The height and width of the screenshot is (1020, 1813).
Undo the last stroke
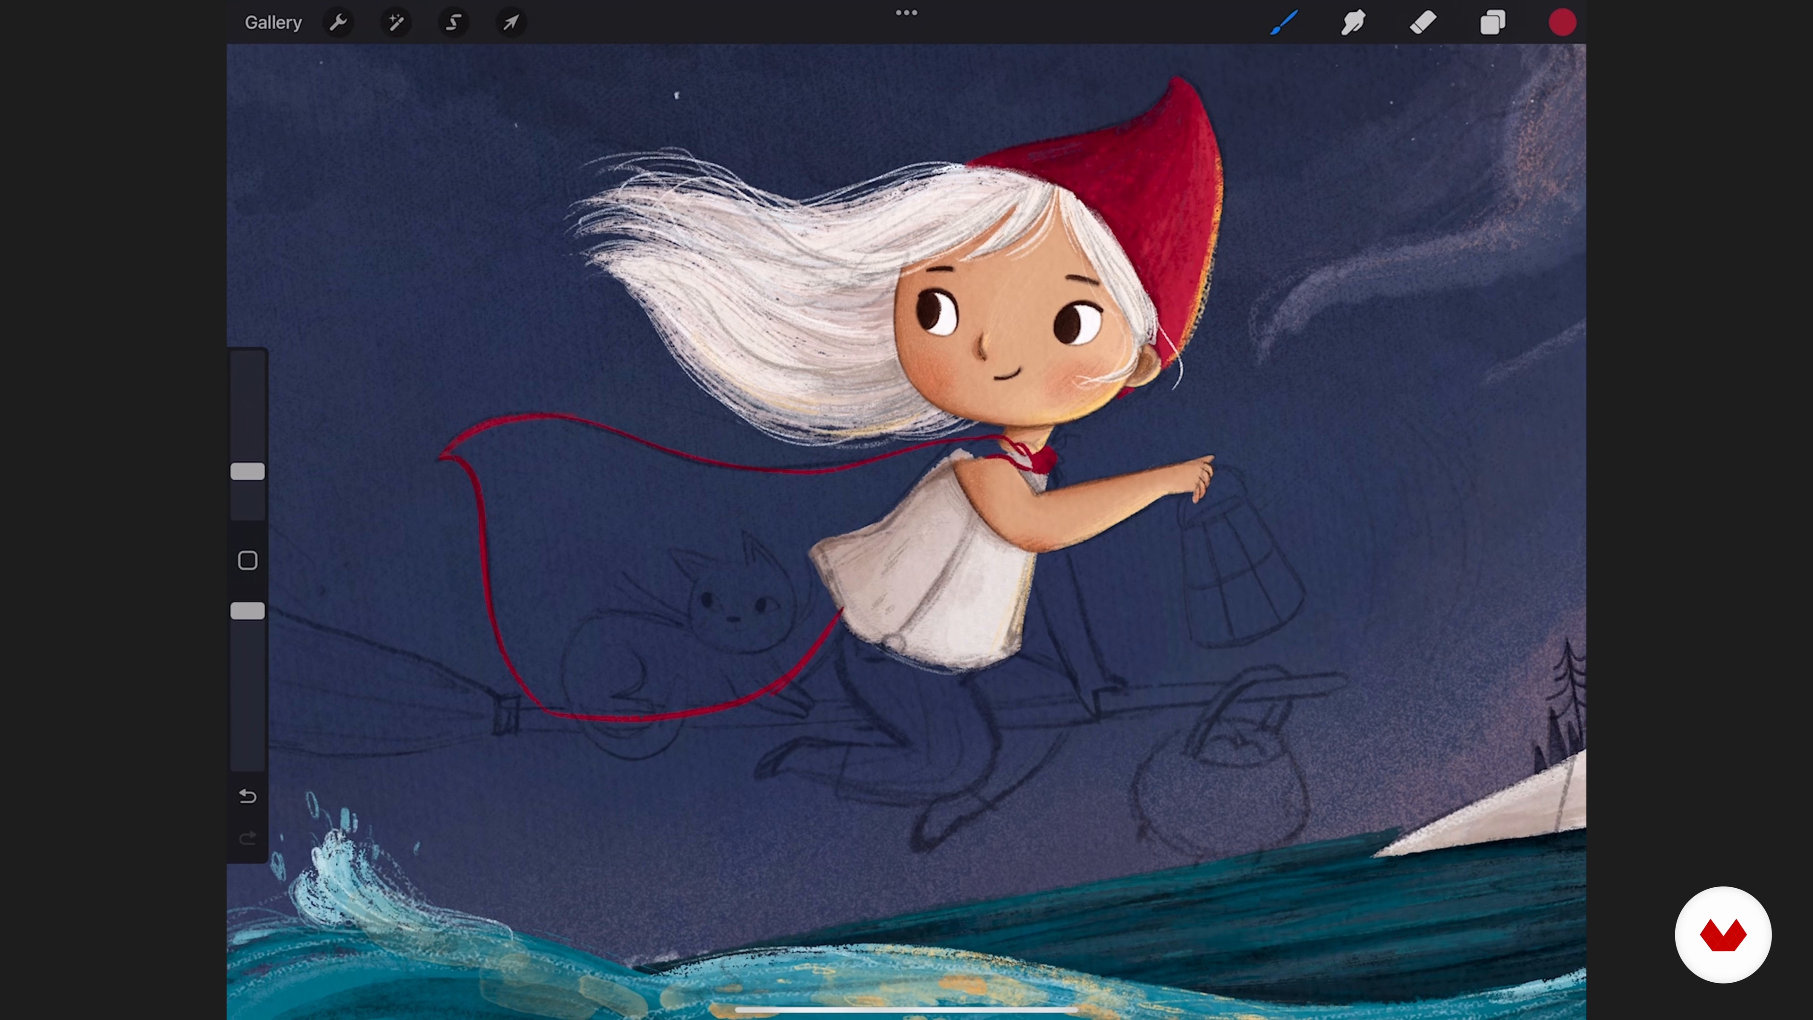point(248,796)
